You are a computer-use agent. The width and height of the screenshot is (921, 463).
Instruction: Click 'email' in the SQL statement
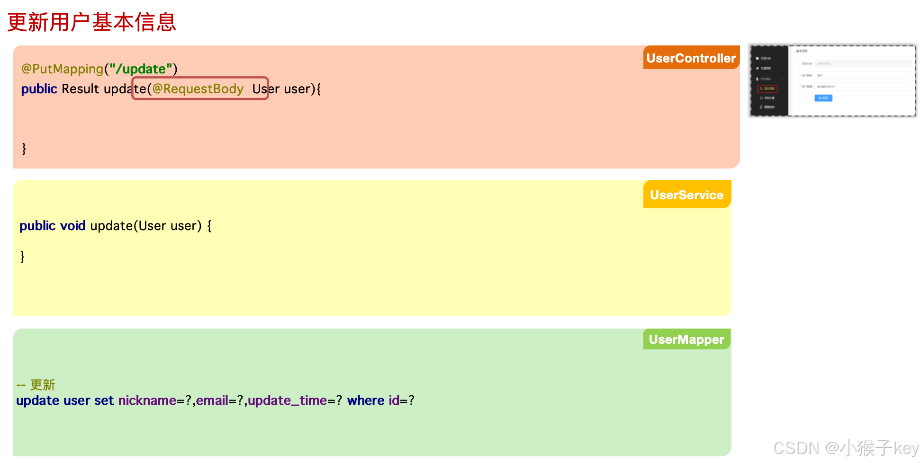[x=212, y=401]
